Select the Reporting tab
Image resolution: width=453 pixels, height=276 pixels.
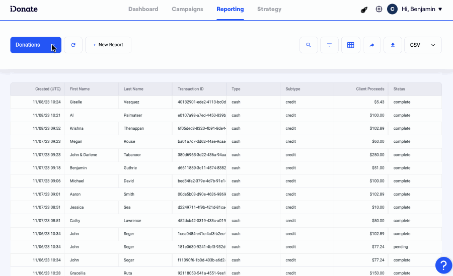(x=230, y=9)
